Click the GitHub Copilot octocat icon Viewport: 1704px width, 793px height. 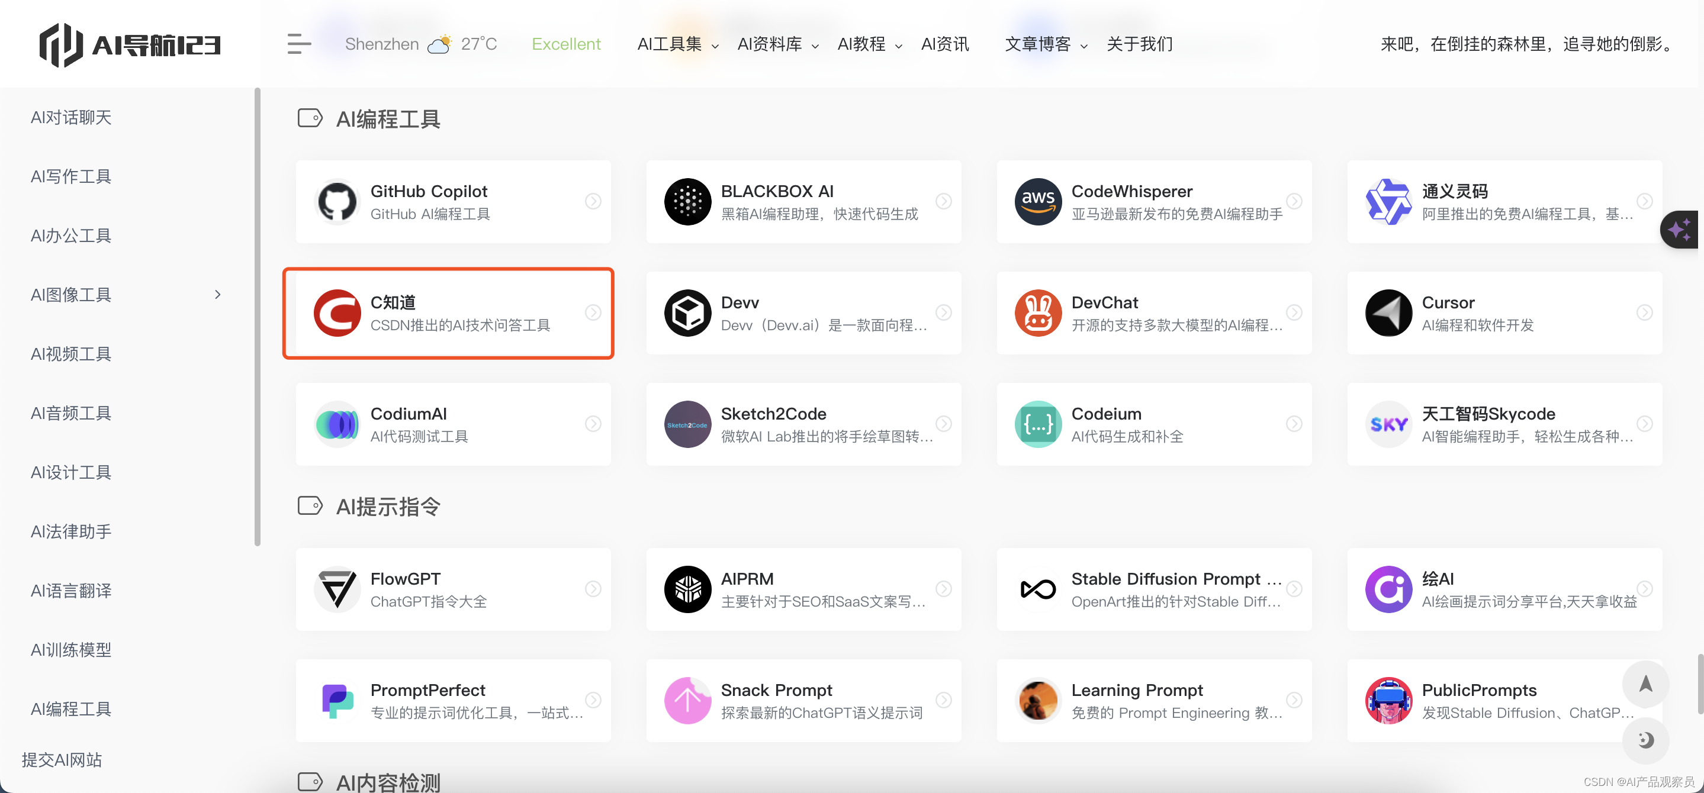(337, 202)
